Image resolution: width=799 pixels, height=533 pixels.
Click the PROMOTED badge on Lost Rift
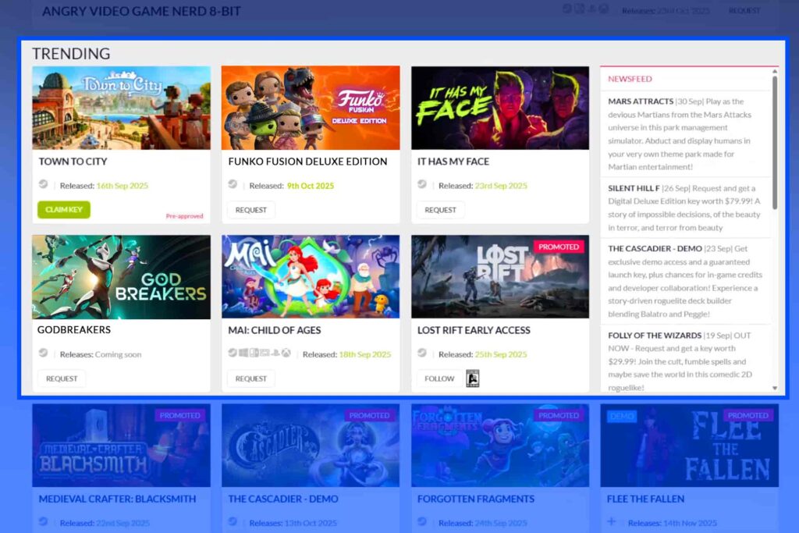(x=559, y=247)
